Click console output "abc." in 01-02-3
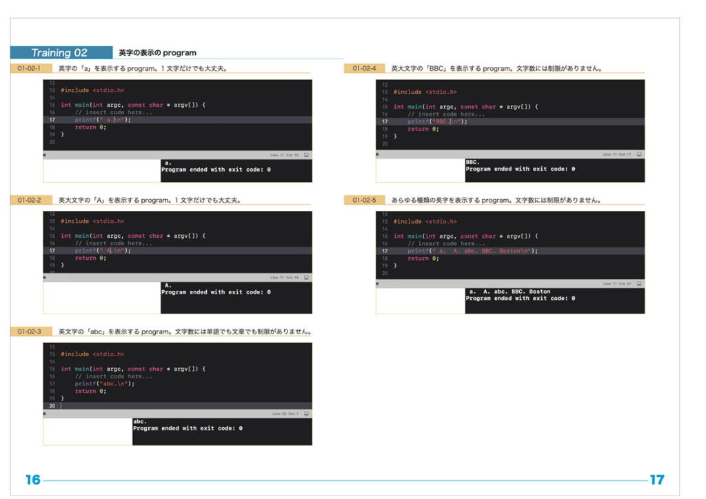Screen dimensions: 706x499 click(x=140, y=421)
